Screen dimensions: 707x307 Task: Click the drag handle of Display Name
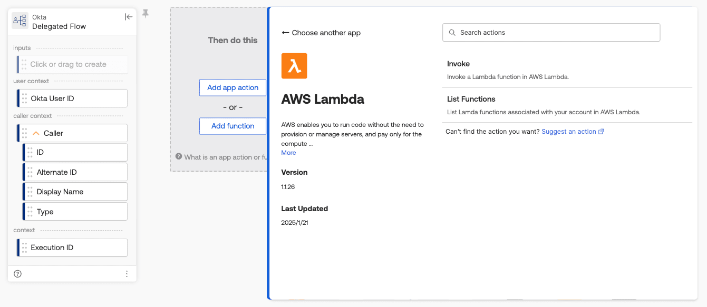tap(30, 192)
